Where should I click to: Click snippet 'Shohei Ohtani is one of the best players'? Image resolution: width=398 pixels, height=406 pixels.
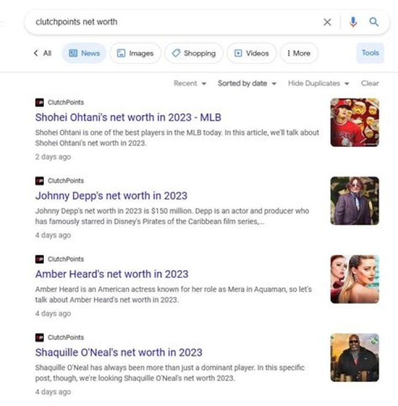pyautogui.click(x=177, y=138)
